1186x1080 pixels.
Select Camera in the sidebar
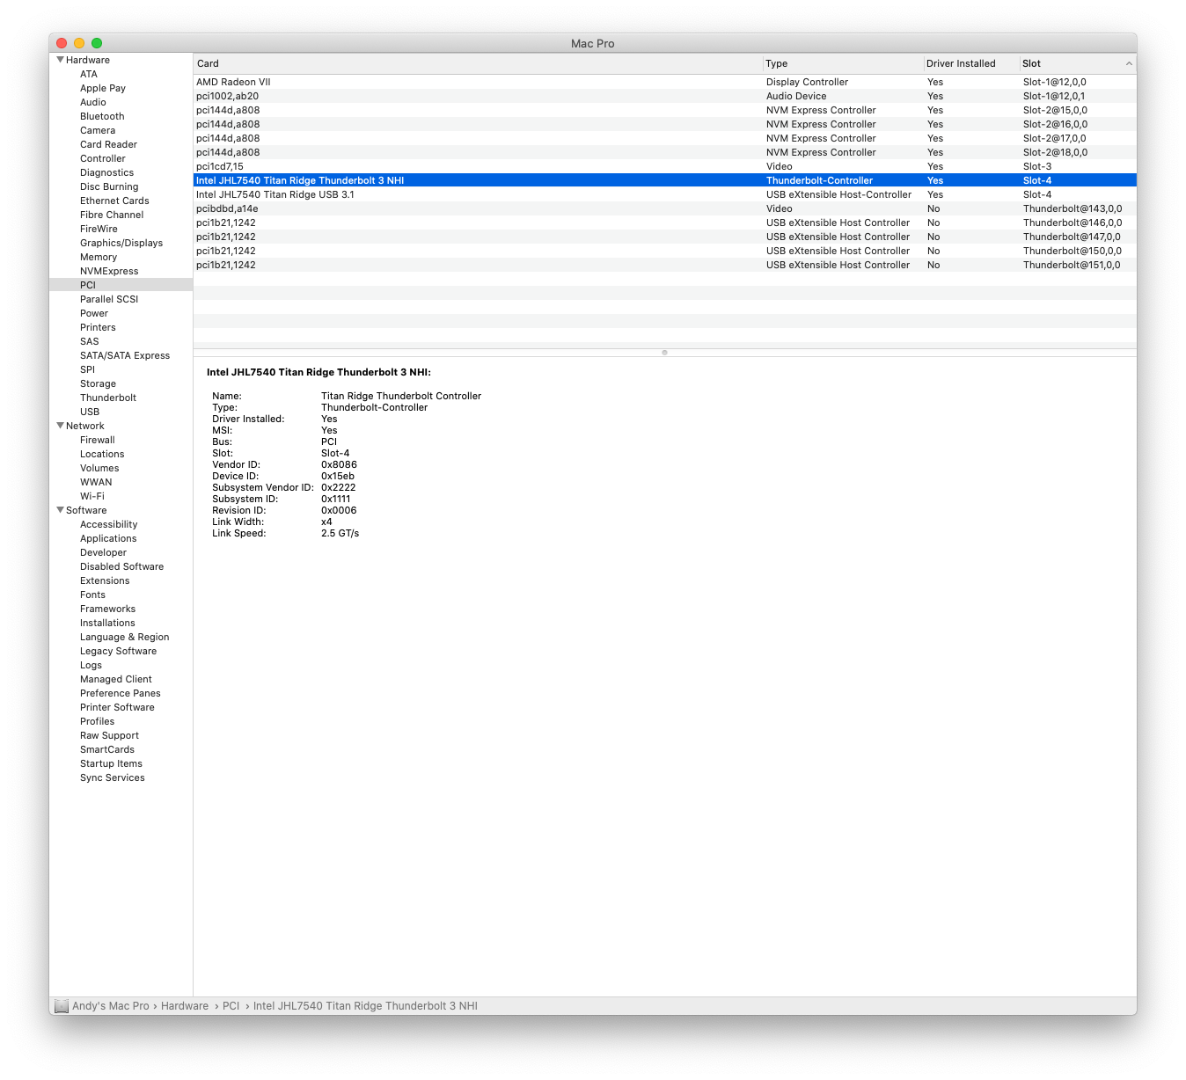pos(98,130)
